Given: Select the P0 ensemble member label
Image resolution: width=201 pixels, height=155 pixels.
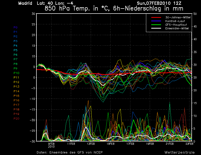Looking at the screenshot, I should pyautogui.click(x=15, y=27).
